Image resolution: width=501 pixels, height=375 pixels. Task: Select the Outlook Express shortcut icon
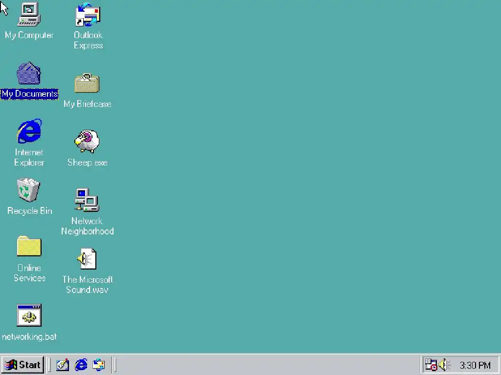[x=88, y=14]
